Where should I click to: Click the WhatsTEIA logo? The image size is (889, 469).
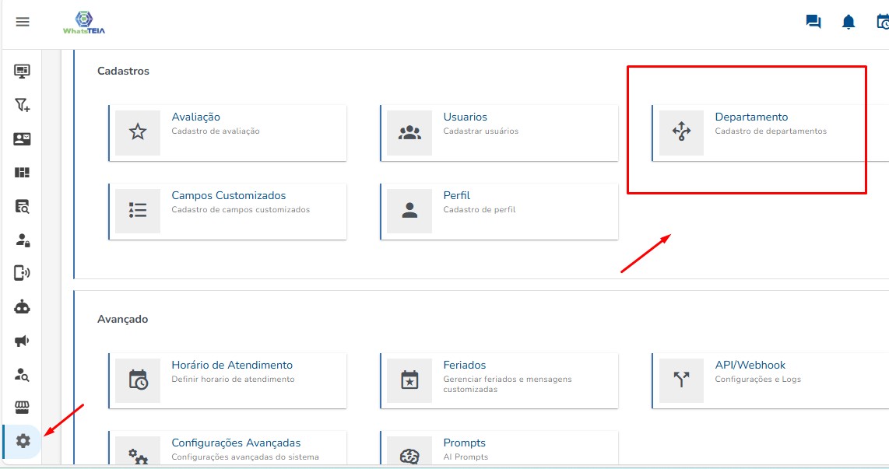84,23
